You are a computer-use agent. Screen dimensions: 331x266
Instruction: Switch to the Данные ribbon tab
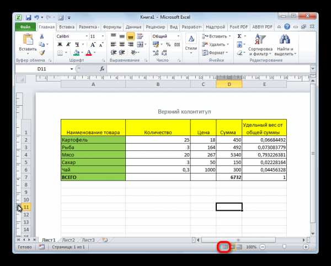tap(134, 27)
